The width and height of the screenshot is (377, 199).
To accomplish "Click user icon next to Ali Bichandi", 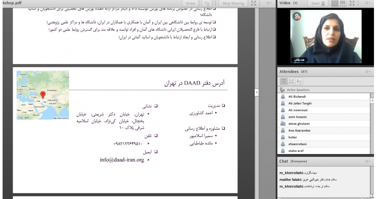I will 283,96.
